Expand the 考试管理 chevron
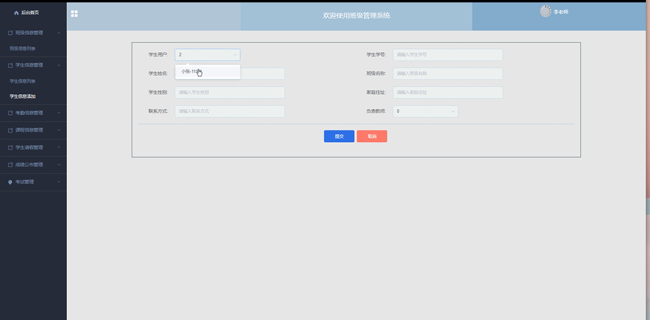Image resolution: width=650 pixels, height=320 pixels. 58,182
